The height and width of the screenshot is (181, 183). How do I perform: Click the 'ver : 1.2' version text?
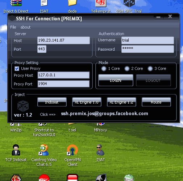pyautogui.click(x=23, y=115)
